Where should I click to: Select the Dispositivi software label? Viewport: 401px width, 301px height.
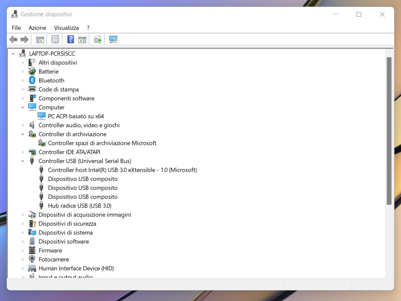(x=64, y=241)
